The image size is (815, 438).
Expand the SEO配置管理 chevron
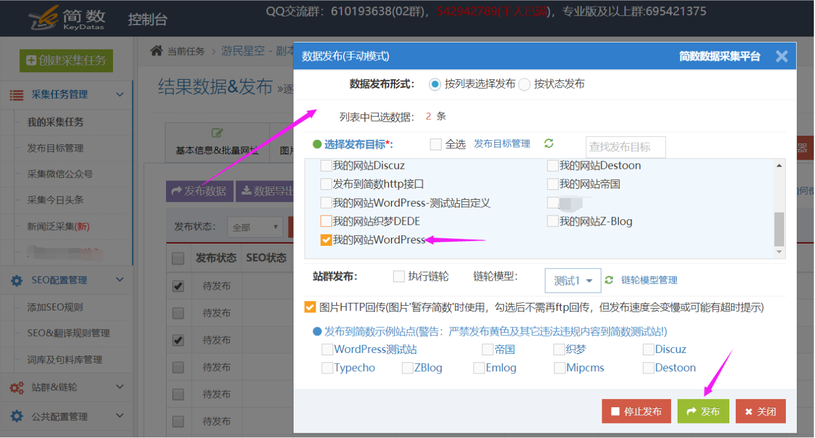click(120, 280)
